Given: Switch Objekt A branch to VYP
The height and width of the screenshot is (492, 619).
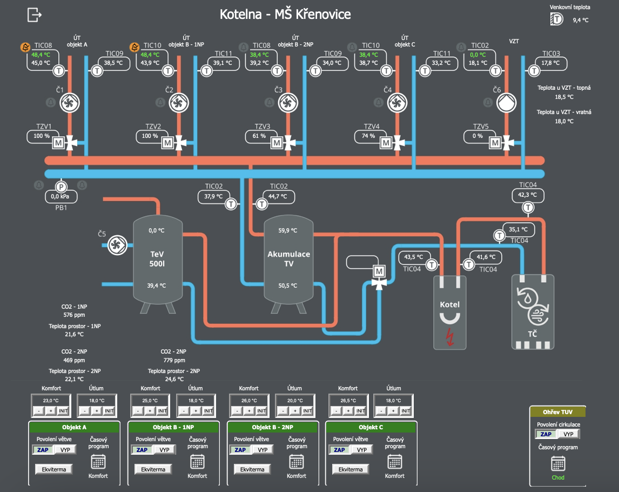Looking at the screenshot, I should (x=65, y=450).
